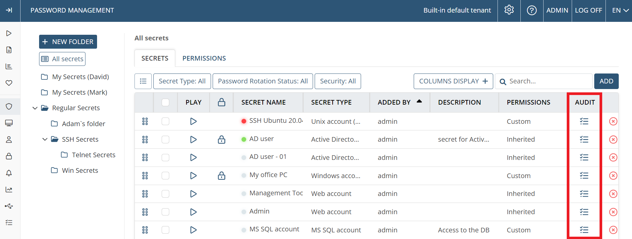Screen dimensions: 632x239
Task: Click drag handle of Admin secret row
Action: coord(145,212)
